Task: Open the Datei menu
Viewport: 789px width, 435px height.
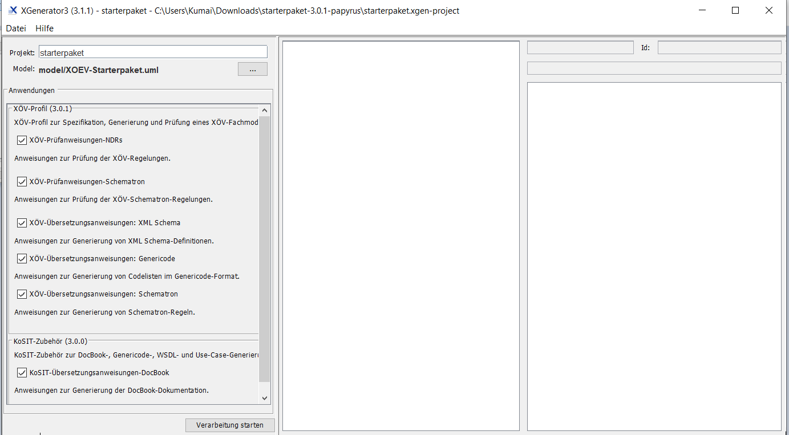Action: (x=16, y=28)
